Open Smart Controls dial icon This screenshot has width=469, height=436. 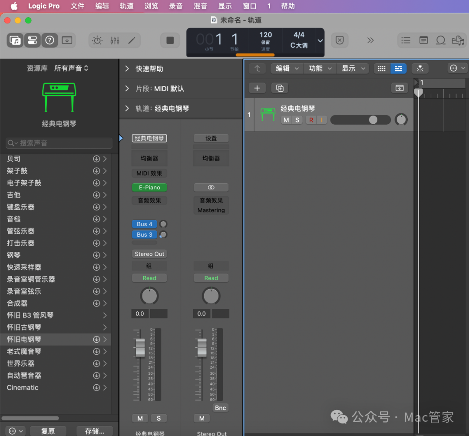click(98, 40)
